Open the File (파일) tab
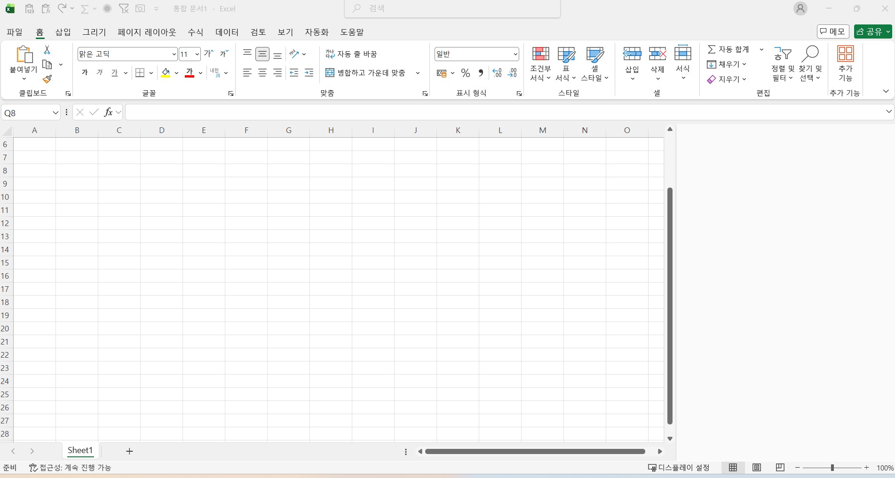 click(15, 32)
